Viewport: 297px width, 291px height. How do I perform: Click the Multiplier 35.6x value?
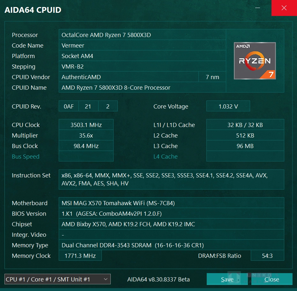(x=86, y=135)
